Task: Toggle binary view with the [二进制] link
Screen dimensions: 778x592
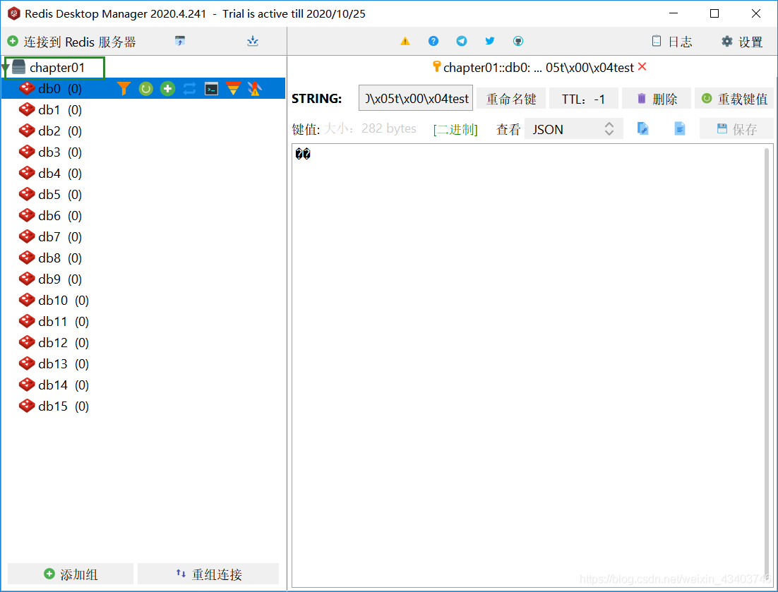Action: point(455,128)
